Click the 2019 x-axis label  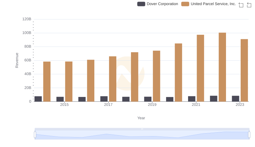pyautogui.click(x=152, y=105)
